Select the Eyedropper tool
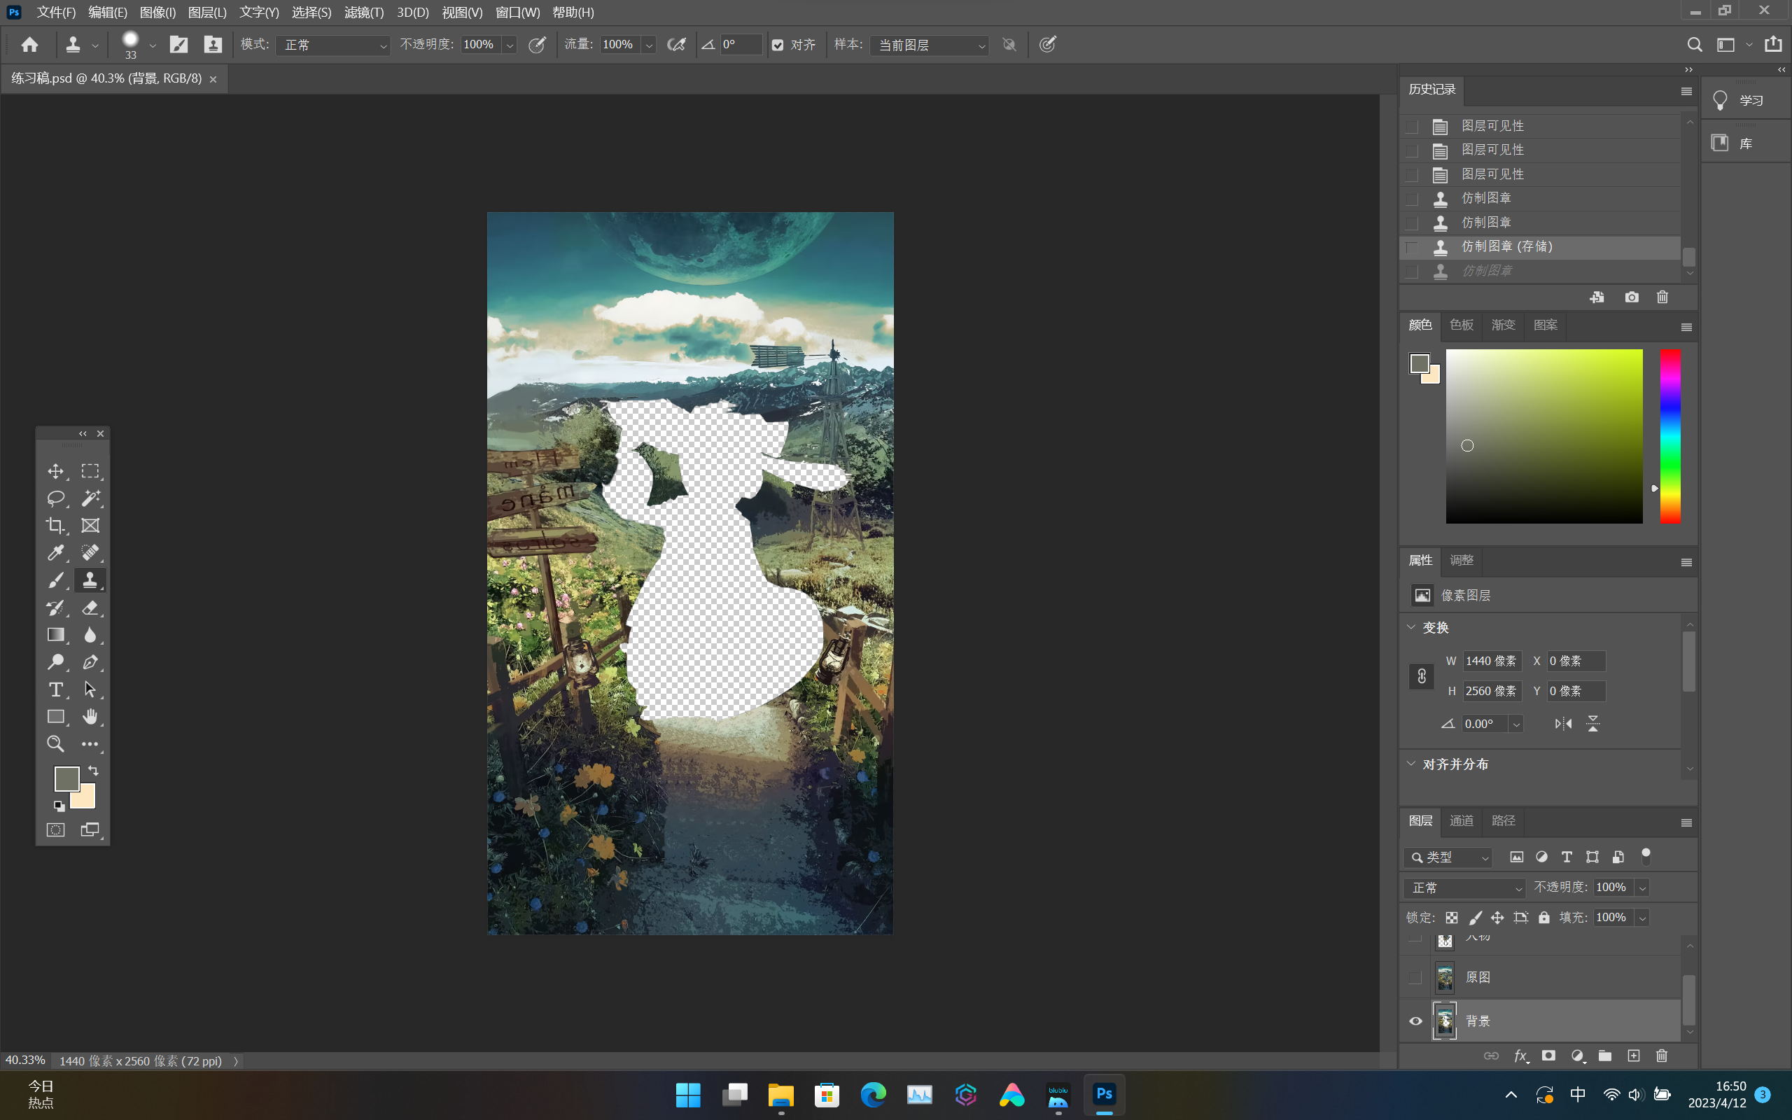The image size is (1792, 1120). (55, 552)
